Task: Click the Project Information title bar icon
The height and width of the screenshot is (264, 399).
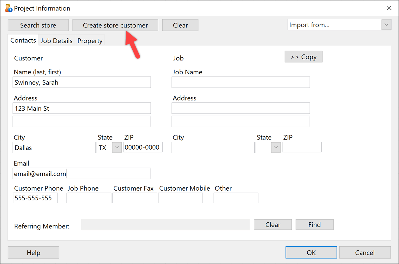Action: tap(9, 8)
